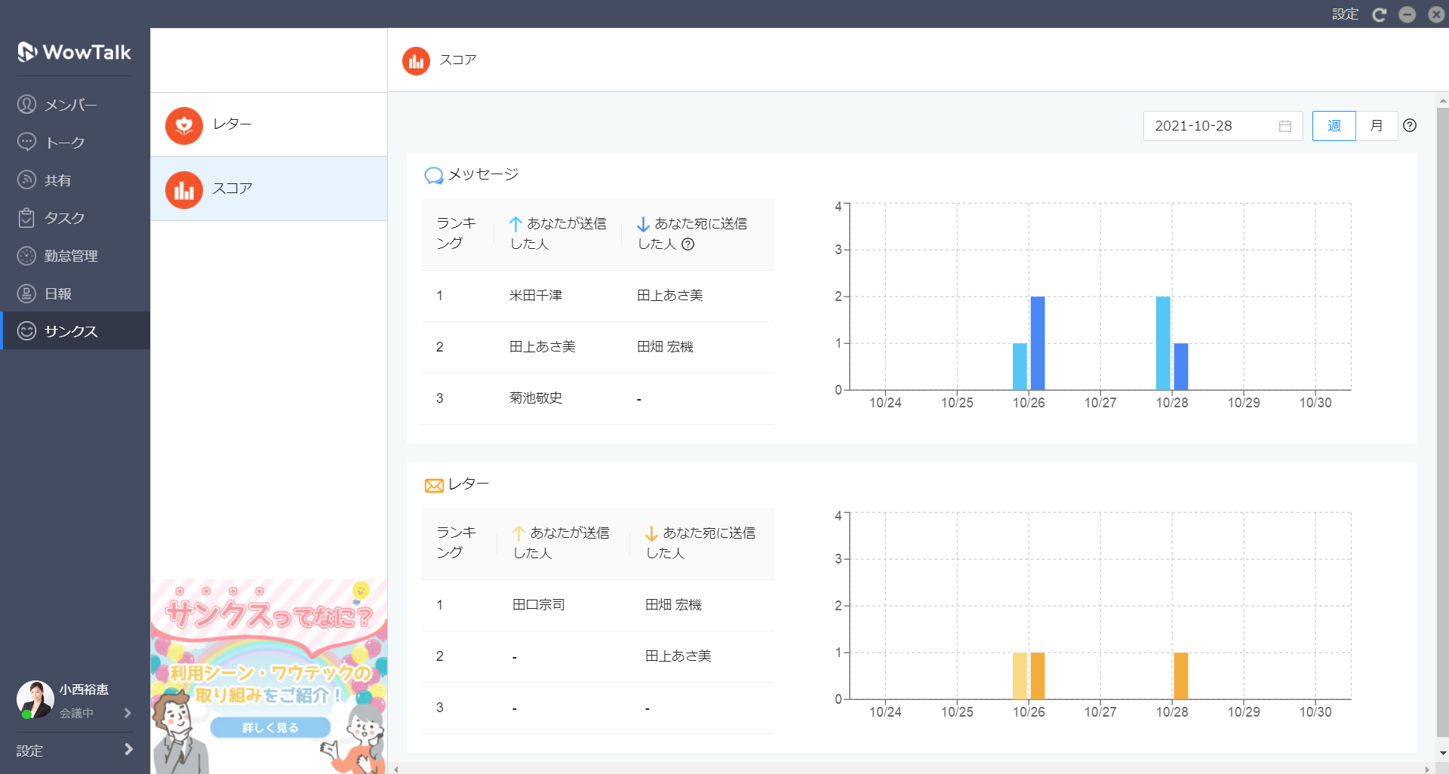Click 米田千津 in message ranking

tap(536, 296)
